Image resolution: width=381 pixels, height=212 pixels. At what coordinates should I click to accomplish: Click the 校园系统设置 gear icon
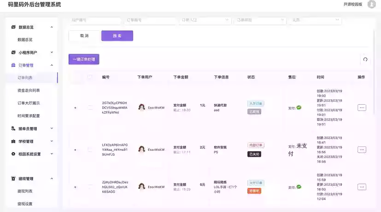[13, 154]
